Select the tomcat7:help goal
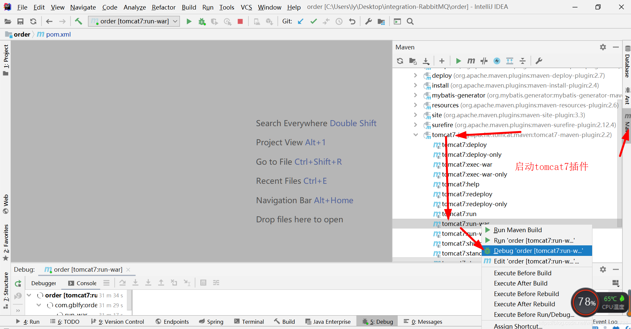631x329 pixels. click(x=460, y=184)
